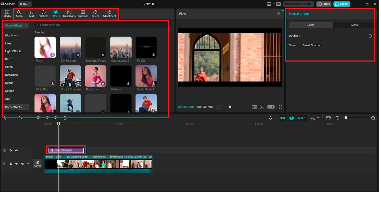Viewport: 381px width, 201px height.
Task: Open the Menu dropdown in the title bar
Action: pos(25,4)
